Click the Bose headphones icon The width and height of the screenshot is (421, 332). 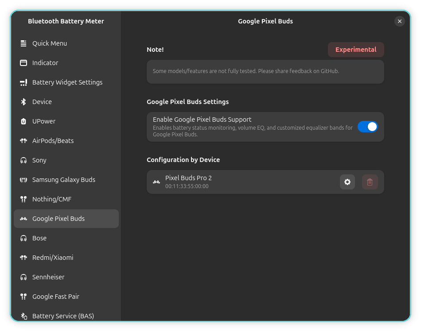[23, 238]
